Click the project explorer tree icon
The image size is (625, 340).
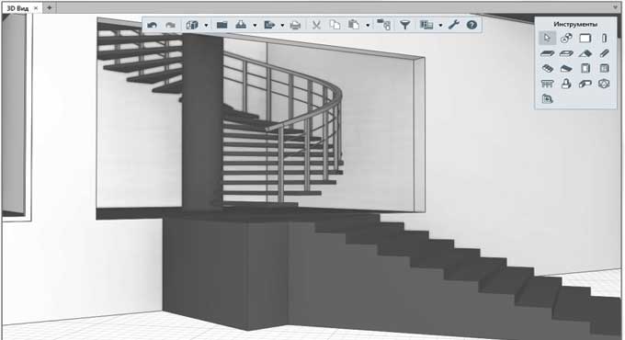(384, 25)
